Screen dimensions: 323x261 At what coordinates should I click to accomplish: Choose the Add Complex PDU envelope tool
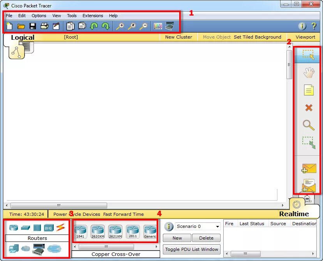tap(309, 186)
